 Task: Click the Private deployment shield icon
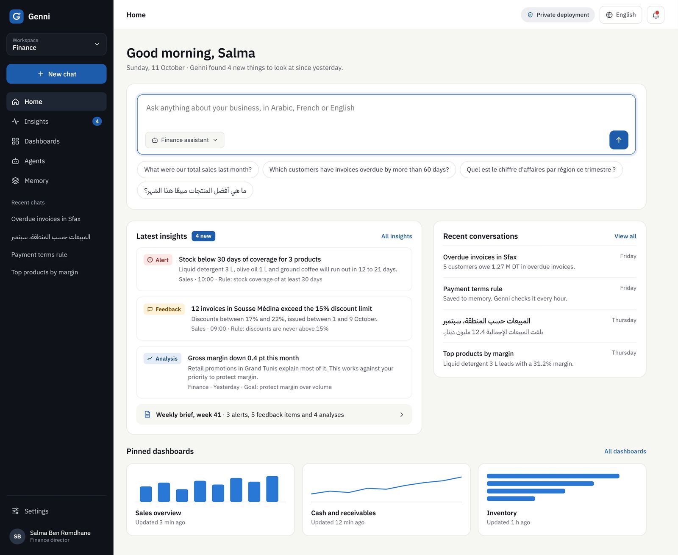530,15
